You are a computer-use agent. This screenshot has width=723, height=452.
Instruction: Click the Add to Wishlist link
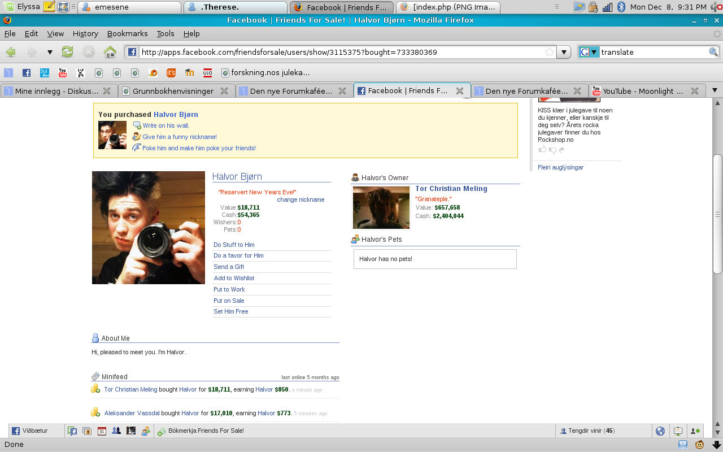tap(234, 278)
